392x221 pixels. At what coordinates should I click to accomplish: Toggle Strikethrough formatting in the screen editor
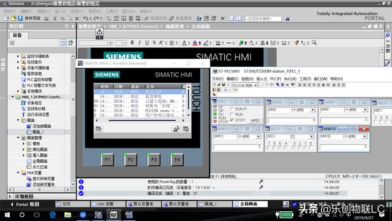click(154, 43)
